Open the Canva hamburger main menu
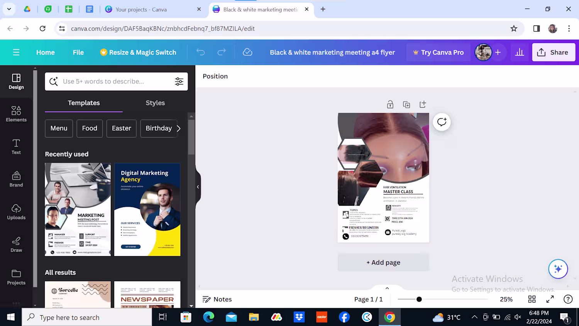 [x=16, y=52]
